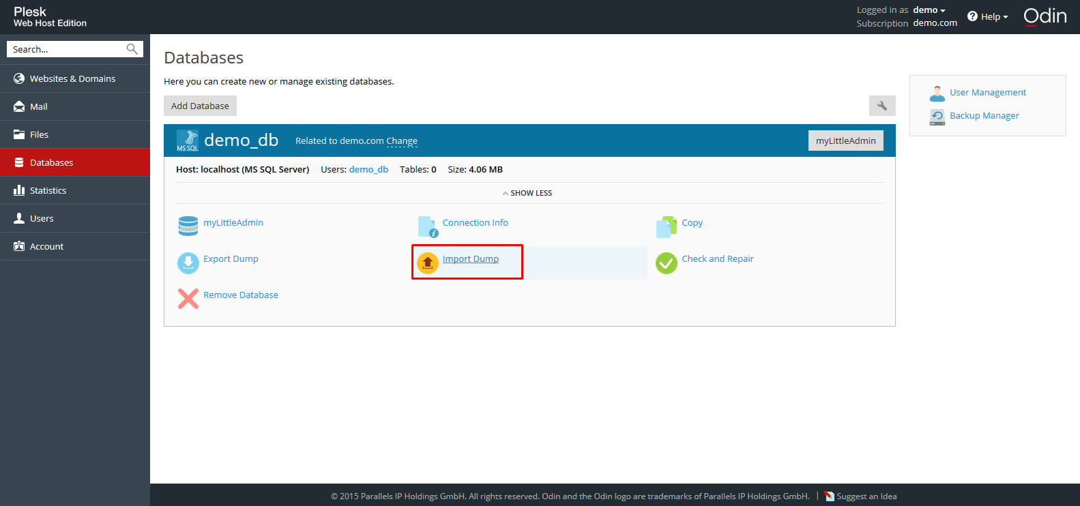Click the Size: 4.06 MB text
Screen dimensions: 1080x506
(476, 169)
